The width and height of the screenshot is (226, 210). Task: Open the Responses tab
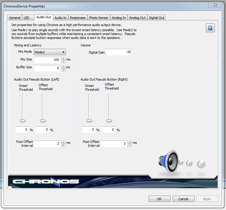(78, 18)
